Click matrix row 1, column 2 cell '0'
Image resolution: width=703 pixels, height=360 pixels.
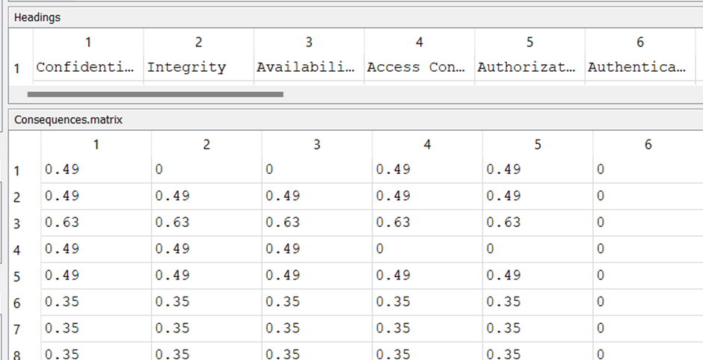click(x=206, y=170)
